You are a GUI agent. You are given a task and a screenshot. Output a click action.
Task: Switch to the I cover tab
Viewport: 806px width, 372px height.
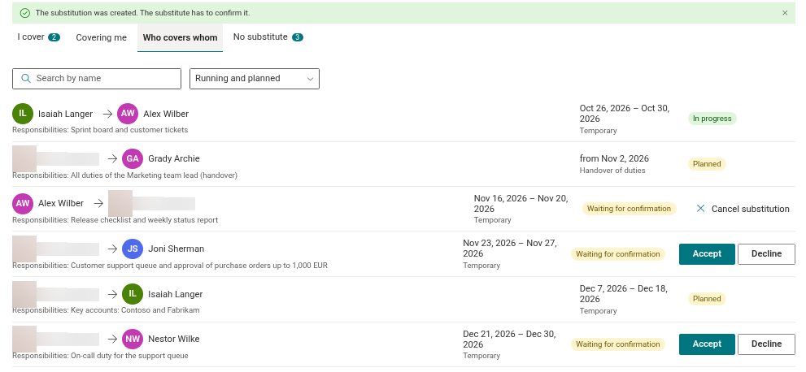pos(38,37)
